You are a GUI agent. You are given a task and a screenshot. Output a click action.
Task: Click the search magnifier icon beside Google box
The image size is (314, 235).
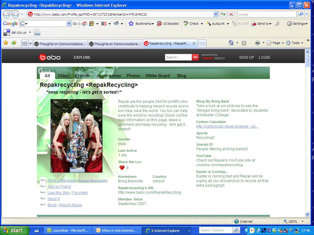pos(301,14)
